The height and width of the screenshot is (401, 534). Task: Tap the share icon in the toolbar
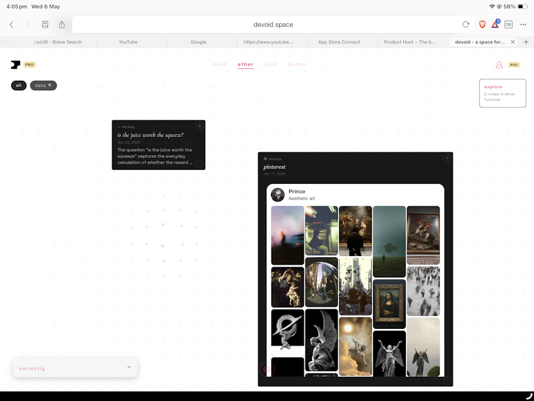tap(61, 24)
